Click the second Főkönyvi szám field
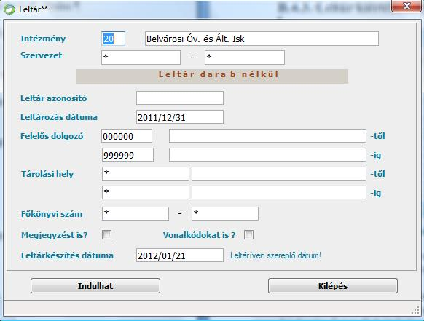Viewport: 424px width, 321px height. 225,214
